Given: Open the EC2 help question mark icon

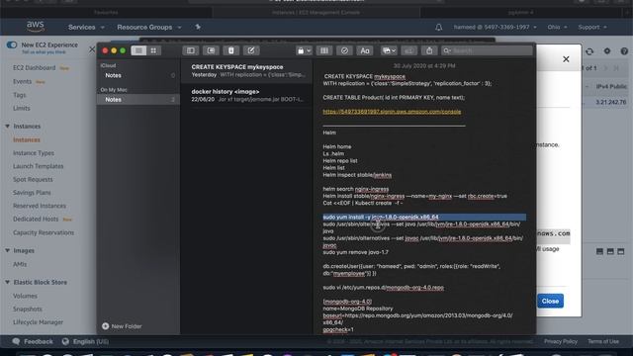Looking at the screenshot, I should pyautogui.click(x=624, y=51).
